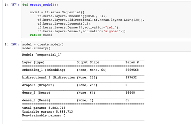Click the model = create_model() line

tap(43, 45)
